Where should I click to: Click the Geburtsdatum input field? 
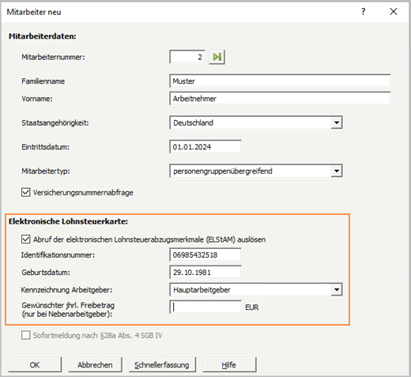click(205, 272)
